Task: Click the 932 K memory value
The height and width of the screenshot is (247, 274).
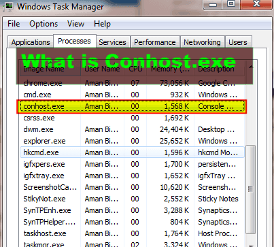Action: [179, 95]
